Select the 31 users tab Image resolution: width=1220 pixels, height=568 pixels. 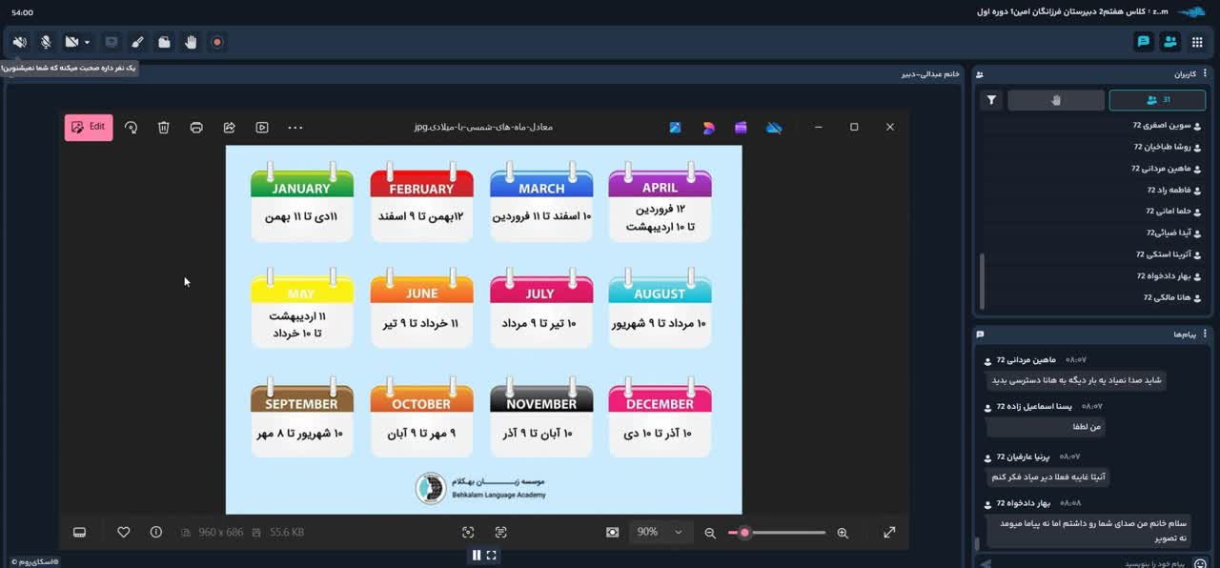tap(1158, 100)
